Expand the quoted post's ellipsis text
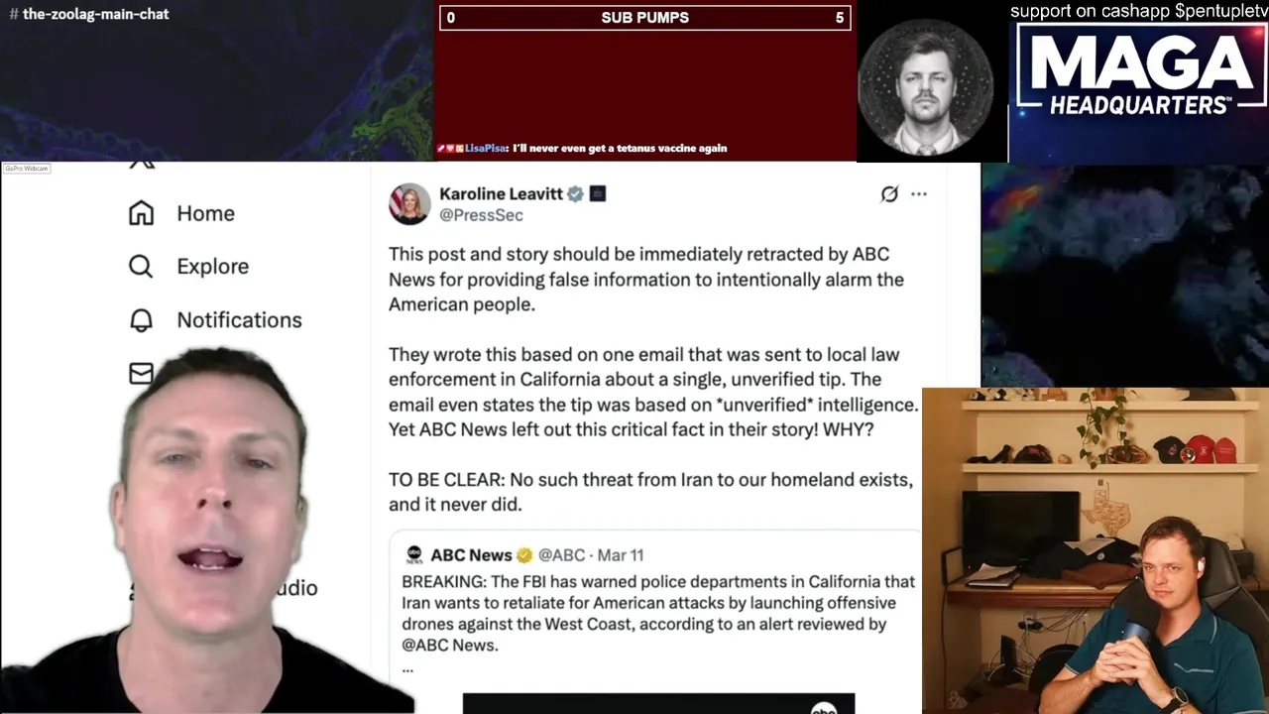This screenshot has width=1269, height=714. coord(407,669)
